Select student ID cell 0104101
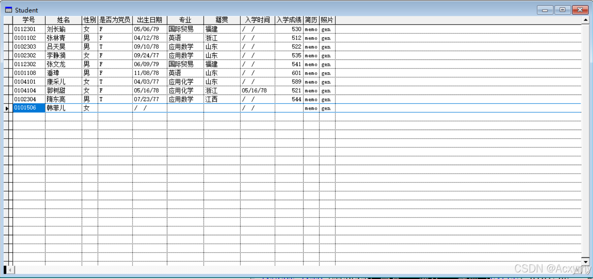The height and width of the screenshot is (279, 593). click(x=29, y=82)
